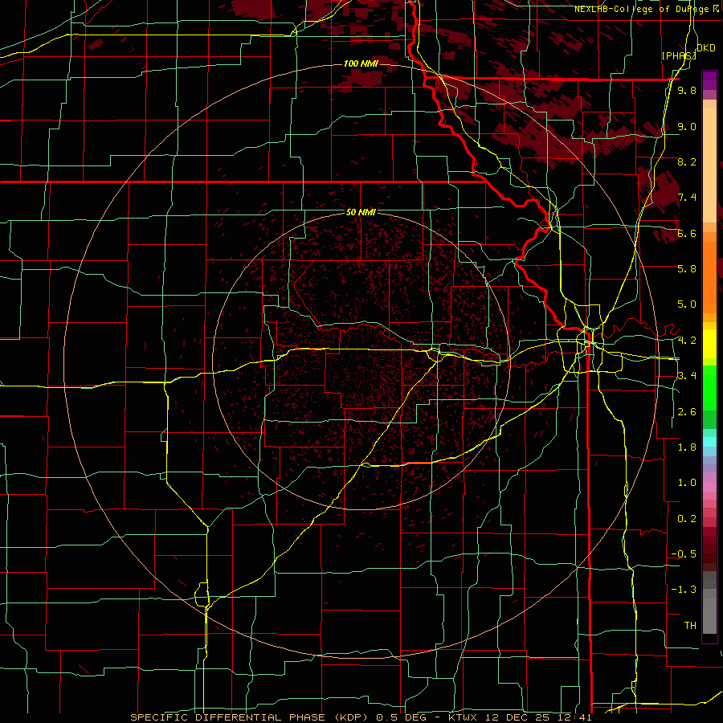Click the 8.2 value on the scale
The height and width of the screenshot is (723, 723).
[687, 161]
